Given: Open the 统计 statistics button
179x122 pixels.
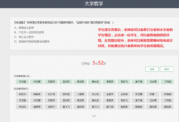Looking at the screenshot, I should [x=167, y=69].
